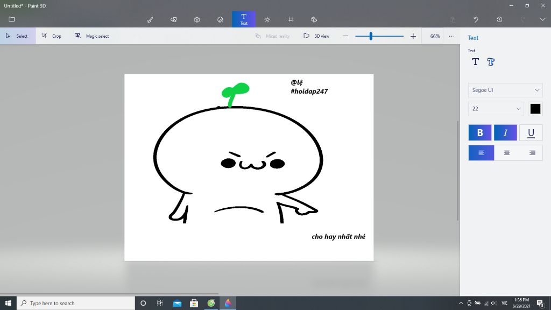Click the 66% zoom value

435,36
